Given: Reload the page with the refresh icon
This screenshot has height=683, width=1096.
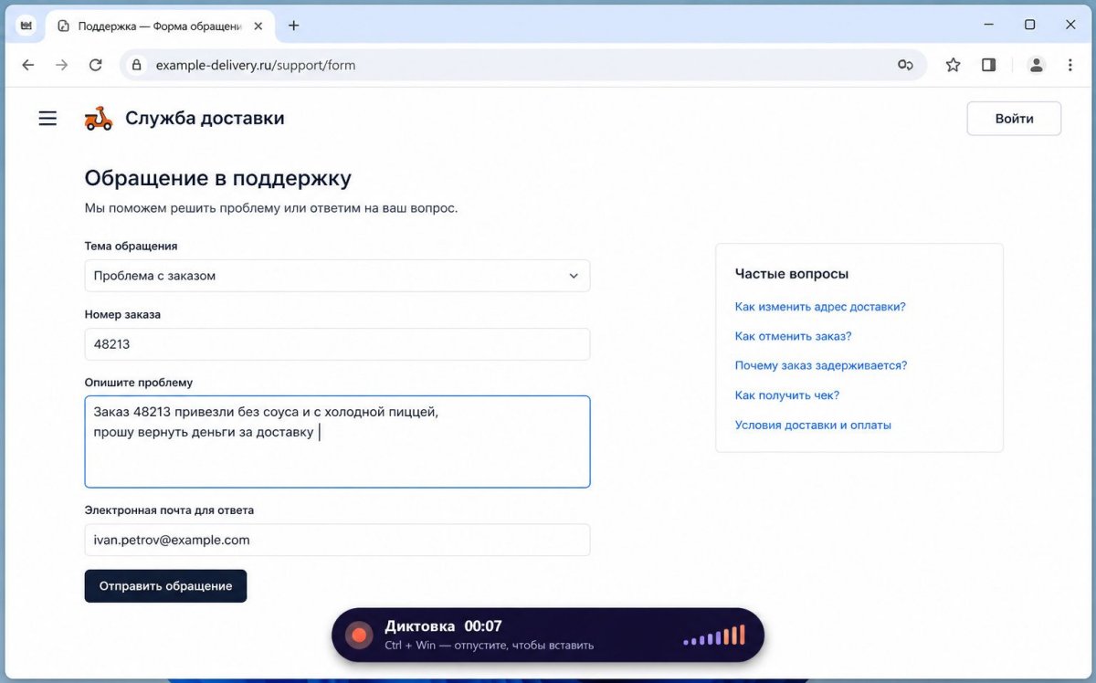Looking at the screenshot, I should 95,65.
